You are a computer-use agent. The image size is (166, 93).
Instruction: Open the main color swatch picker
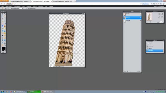tap(4, 48)
